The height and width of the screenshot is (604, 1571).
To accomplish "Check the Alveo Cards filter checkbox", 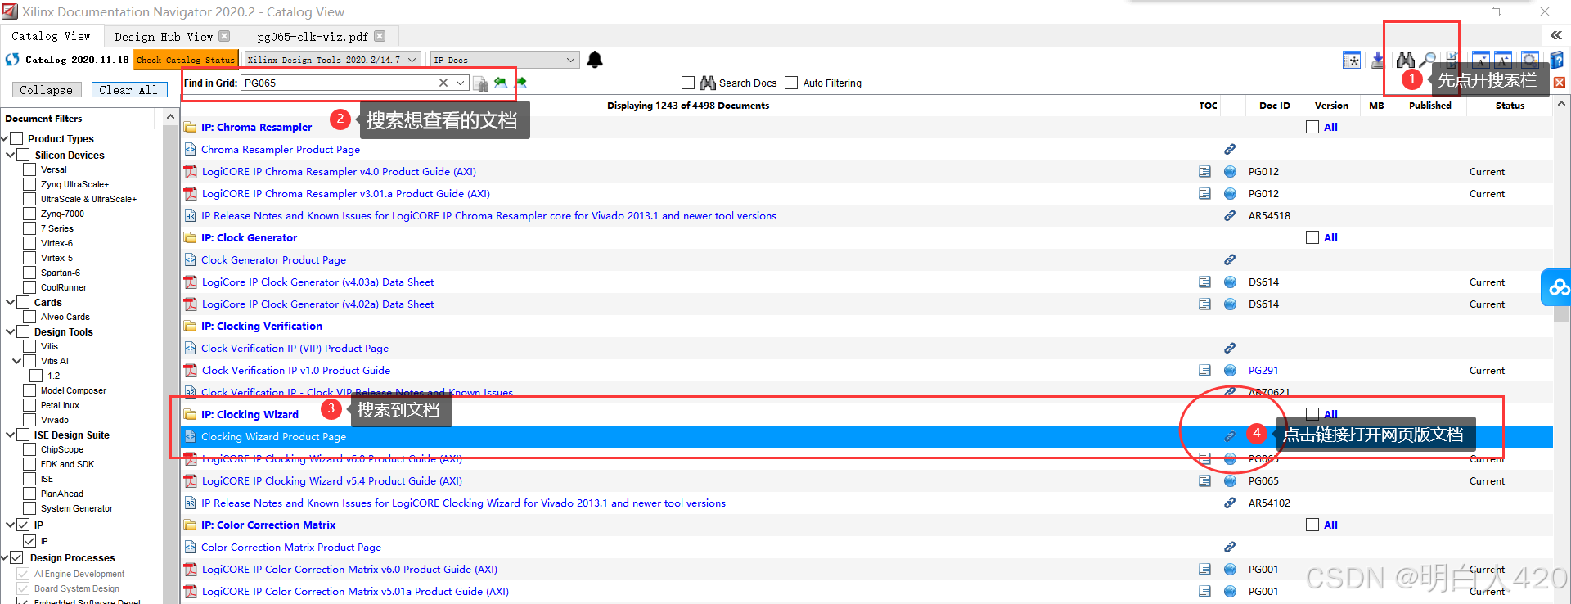I will pos(29,317).
